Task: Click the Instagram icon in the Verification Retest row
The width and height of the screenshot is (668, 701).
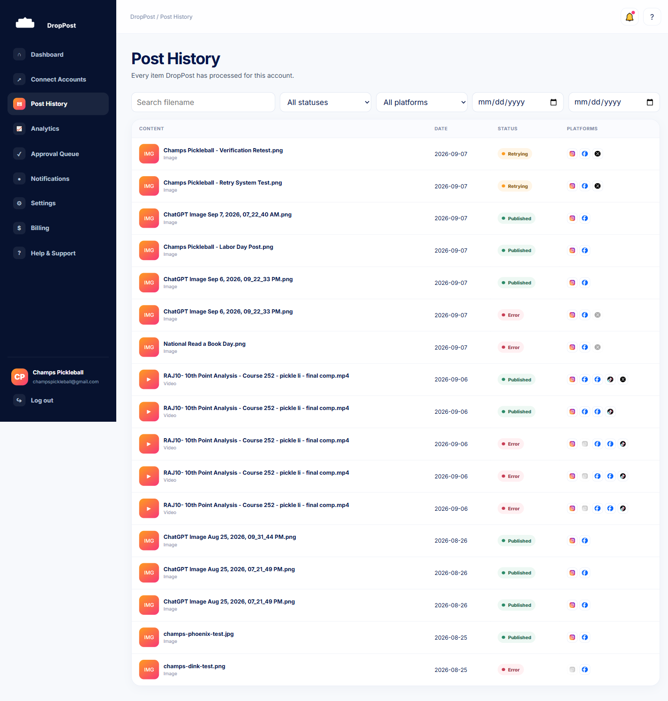Action: 572,154
